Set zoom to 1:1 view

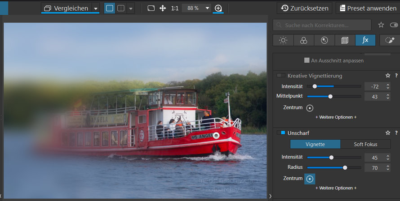click(x=175, y=9)
